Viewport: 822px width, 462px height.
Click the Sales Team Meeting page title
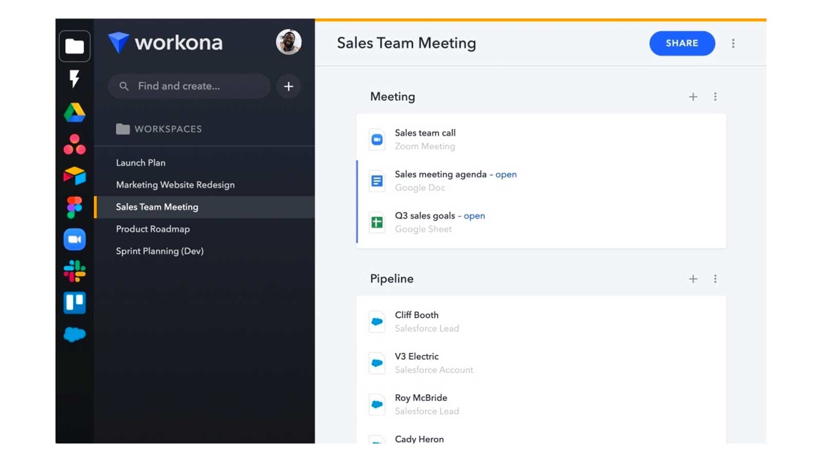(406, 43)
